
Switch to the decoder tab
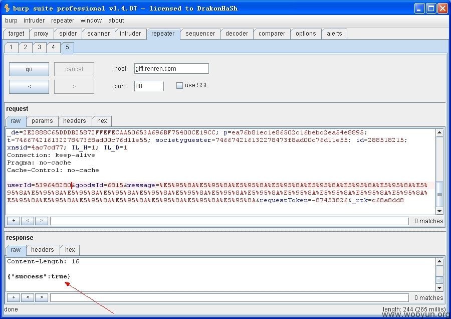(237, 34)
